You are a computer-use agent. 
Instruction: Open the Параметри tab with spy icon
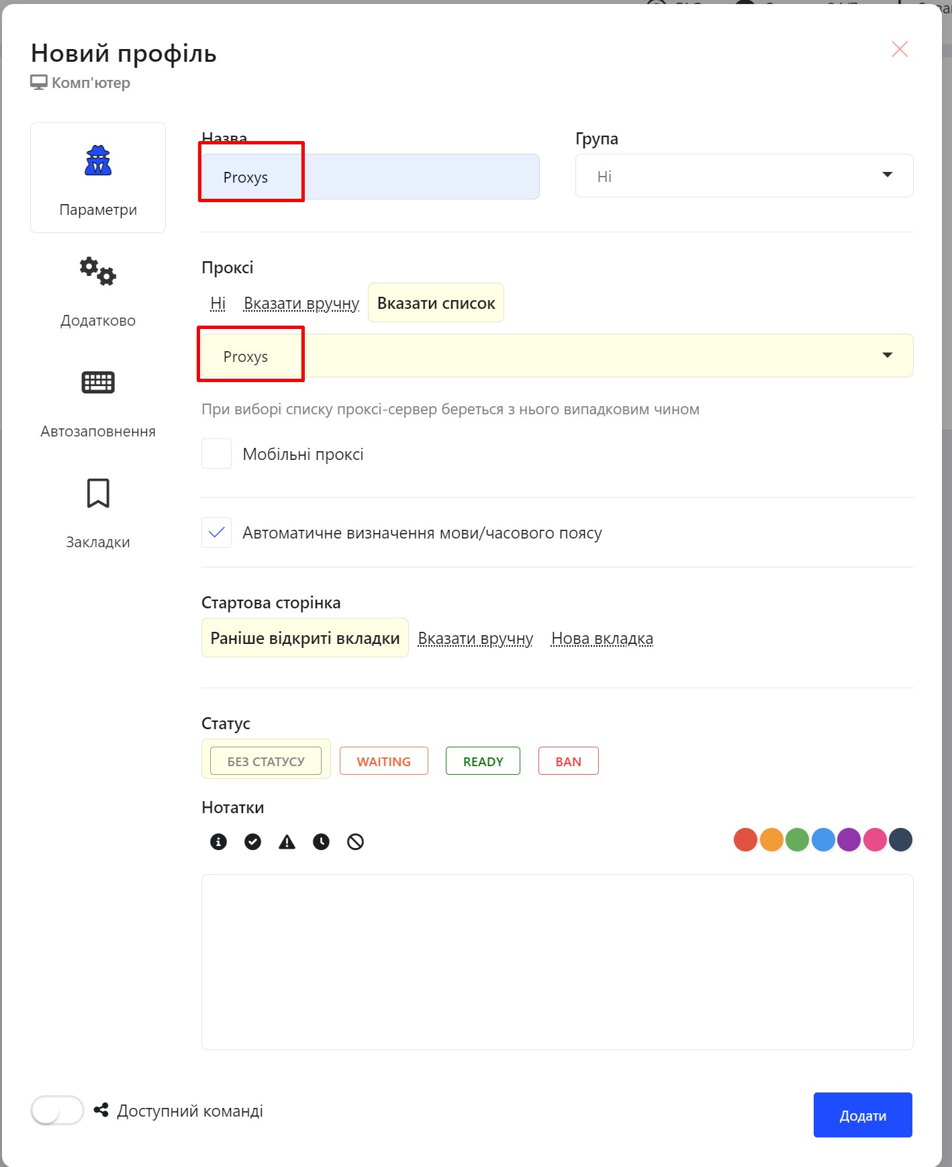pos(98,178)
